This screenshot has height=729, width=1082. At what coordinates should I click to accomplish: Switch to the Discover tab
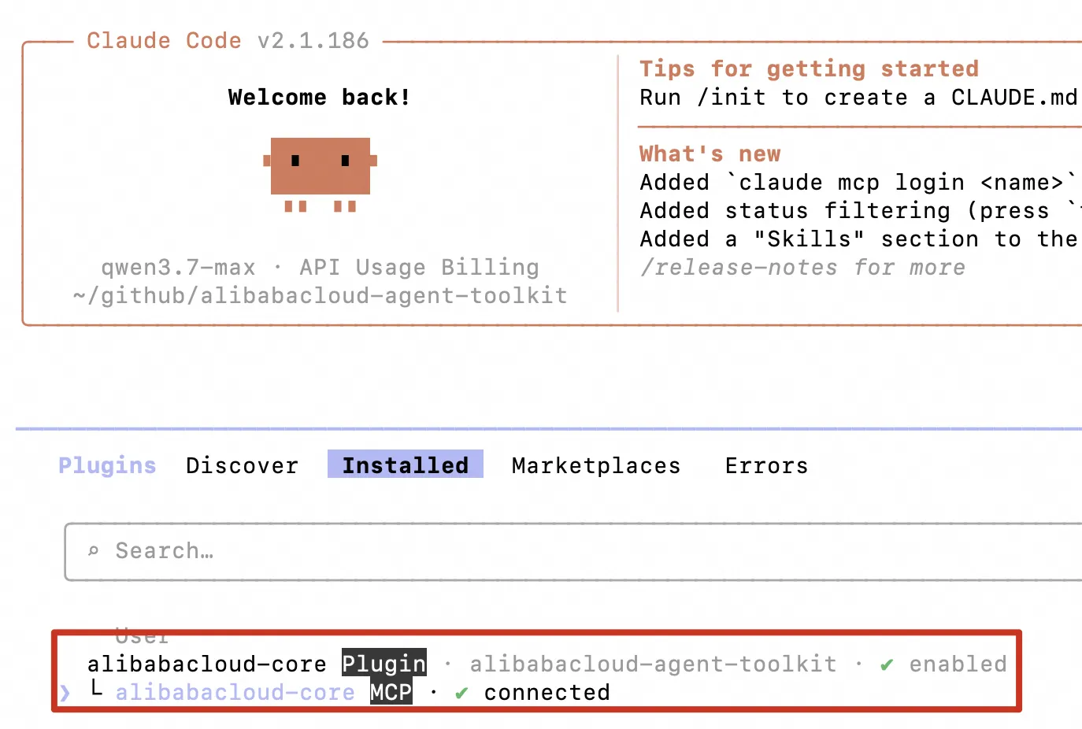click(243, 465)
